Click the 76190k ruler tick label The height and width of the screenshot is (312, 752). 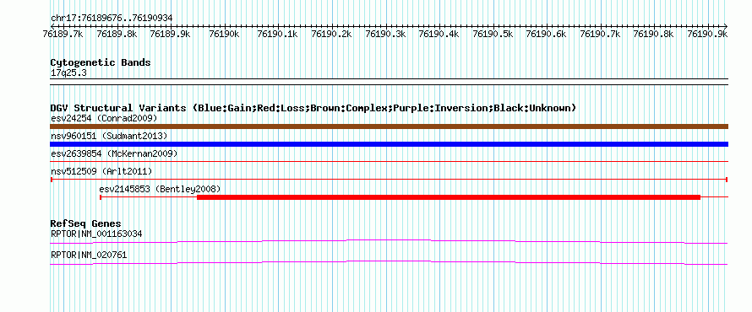224,34
